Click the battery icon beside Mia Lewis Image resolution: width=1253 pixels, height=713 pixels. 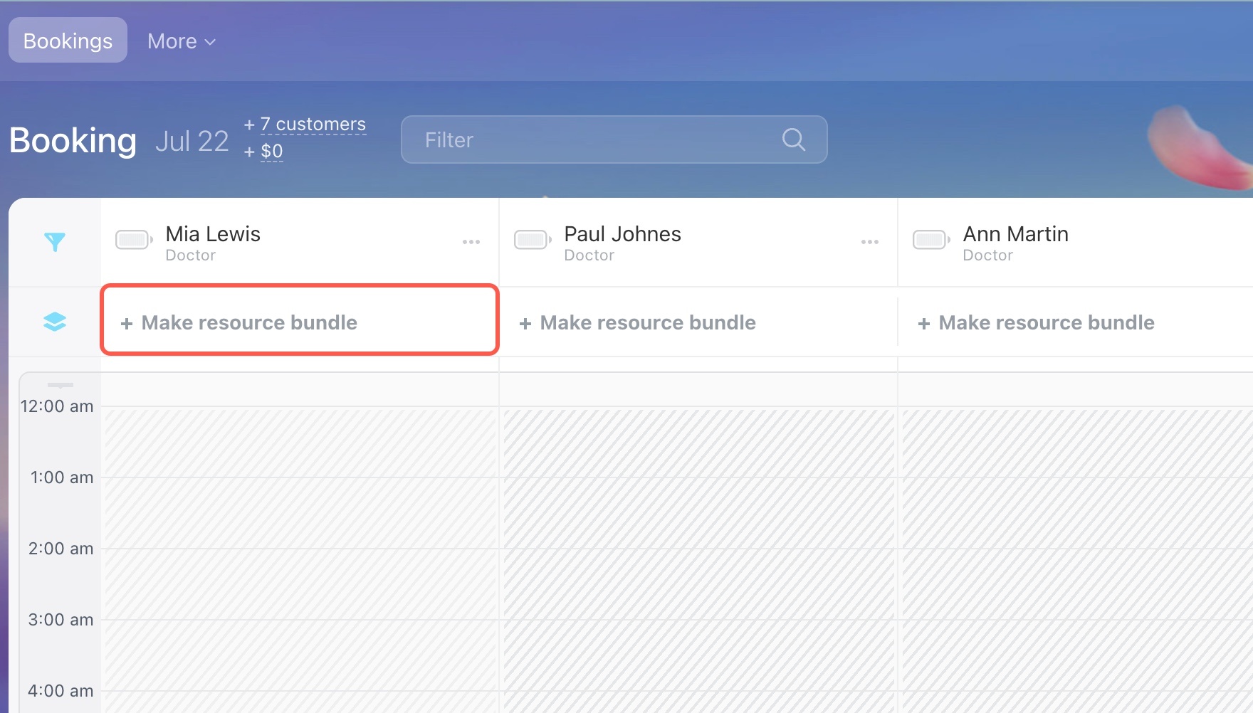coord(133,241)
